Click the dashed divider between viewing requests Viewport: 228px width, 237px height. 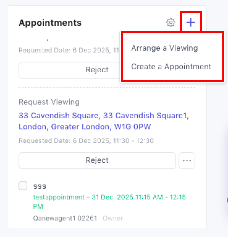tap(106, 87)
